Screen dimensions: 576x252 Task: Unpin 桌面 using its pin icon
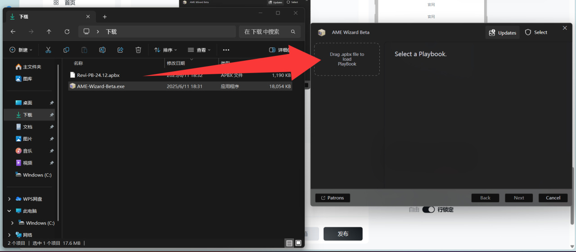51,103
